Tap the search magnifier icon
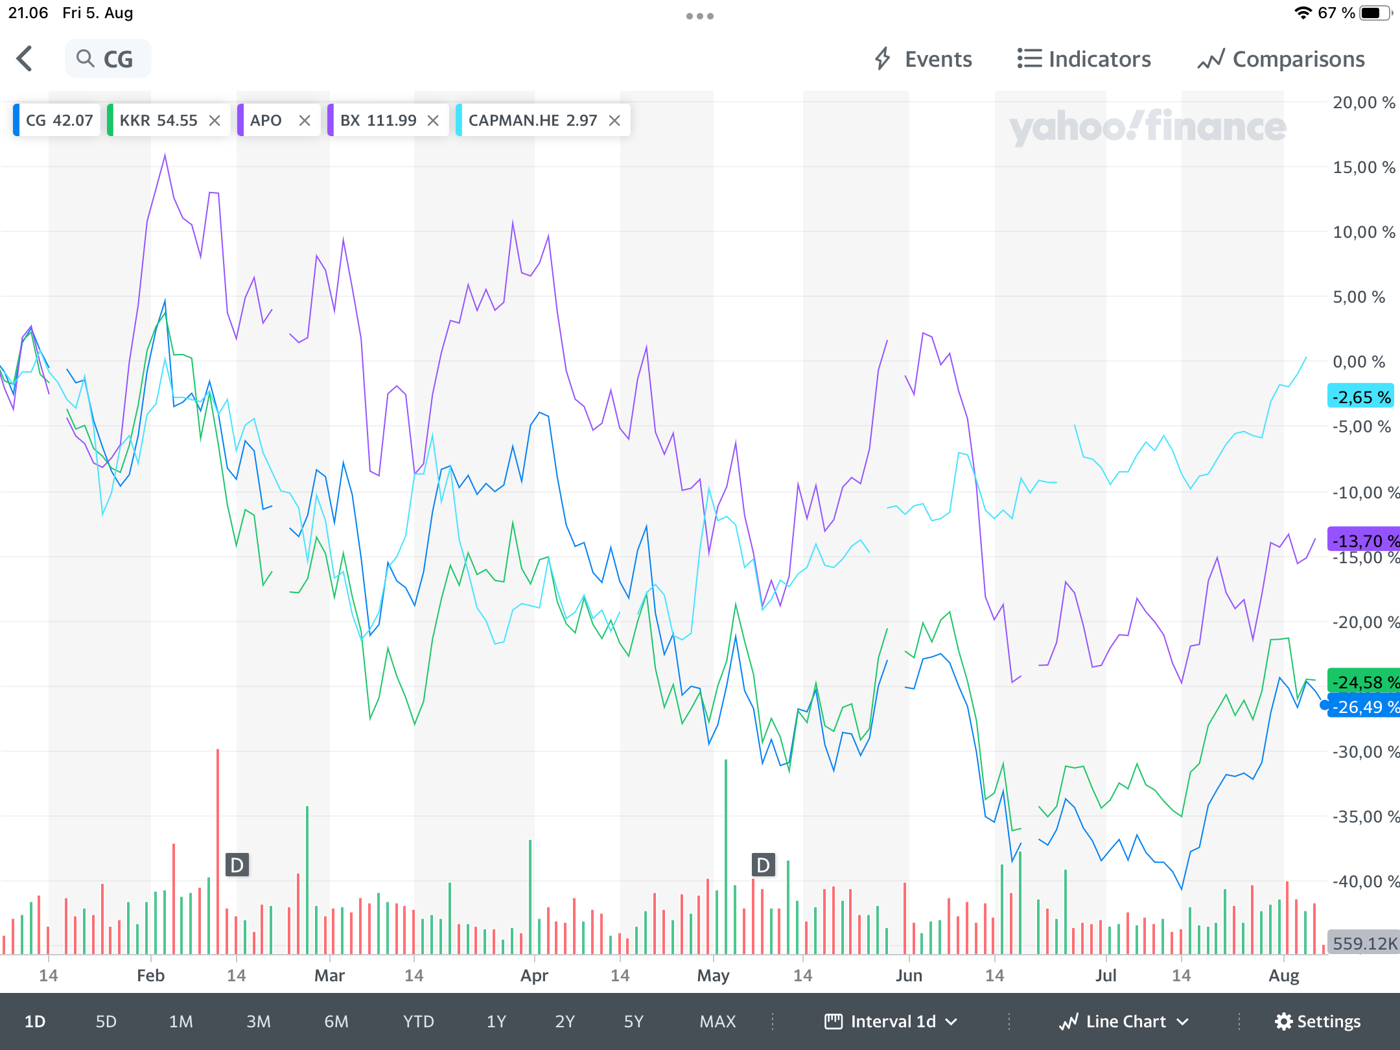The height and width of the screenshot is (1050, 1400). click(85, 59)
